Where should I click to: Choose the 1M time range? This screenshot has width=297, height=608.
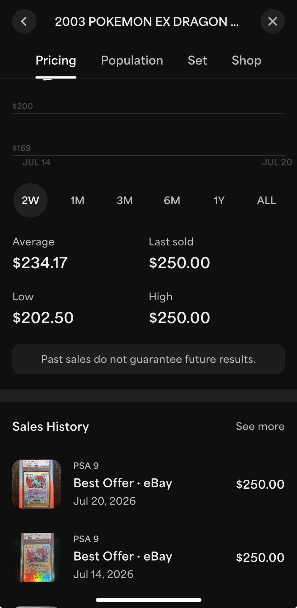[x=77, y=200]
